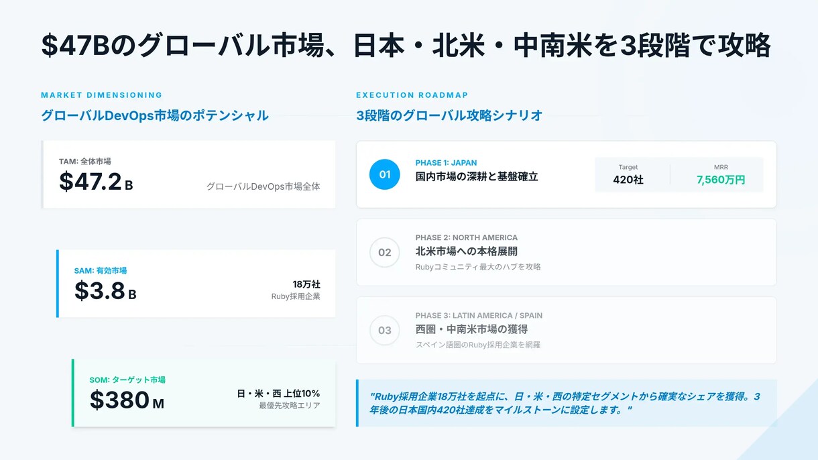Viewport: 818px width, 460px height.
Task: Click the 日・米・西 上位10% text
Action: (278, 394)
